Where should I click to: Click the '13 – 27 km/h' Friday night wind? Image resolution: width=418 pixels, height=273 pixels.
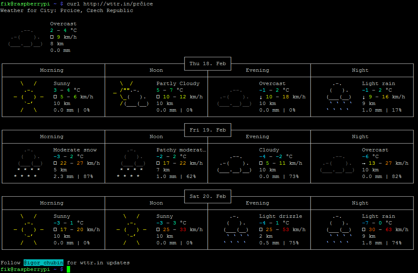tap(389, 163)
